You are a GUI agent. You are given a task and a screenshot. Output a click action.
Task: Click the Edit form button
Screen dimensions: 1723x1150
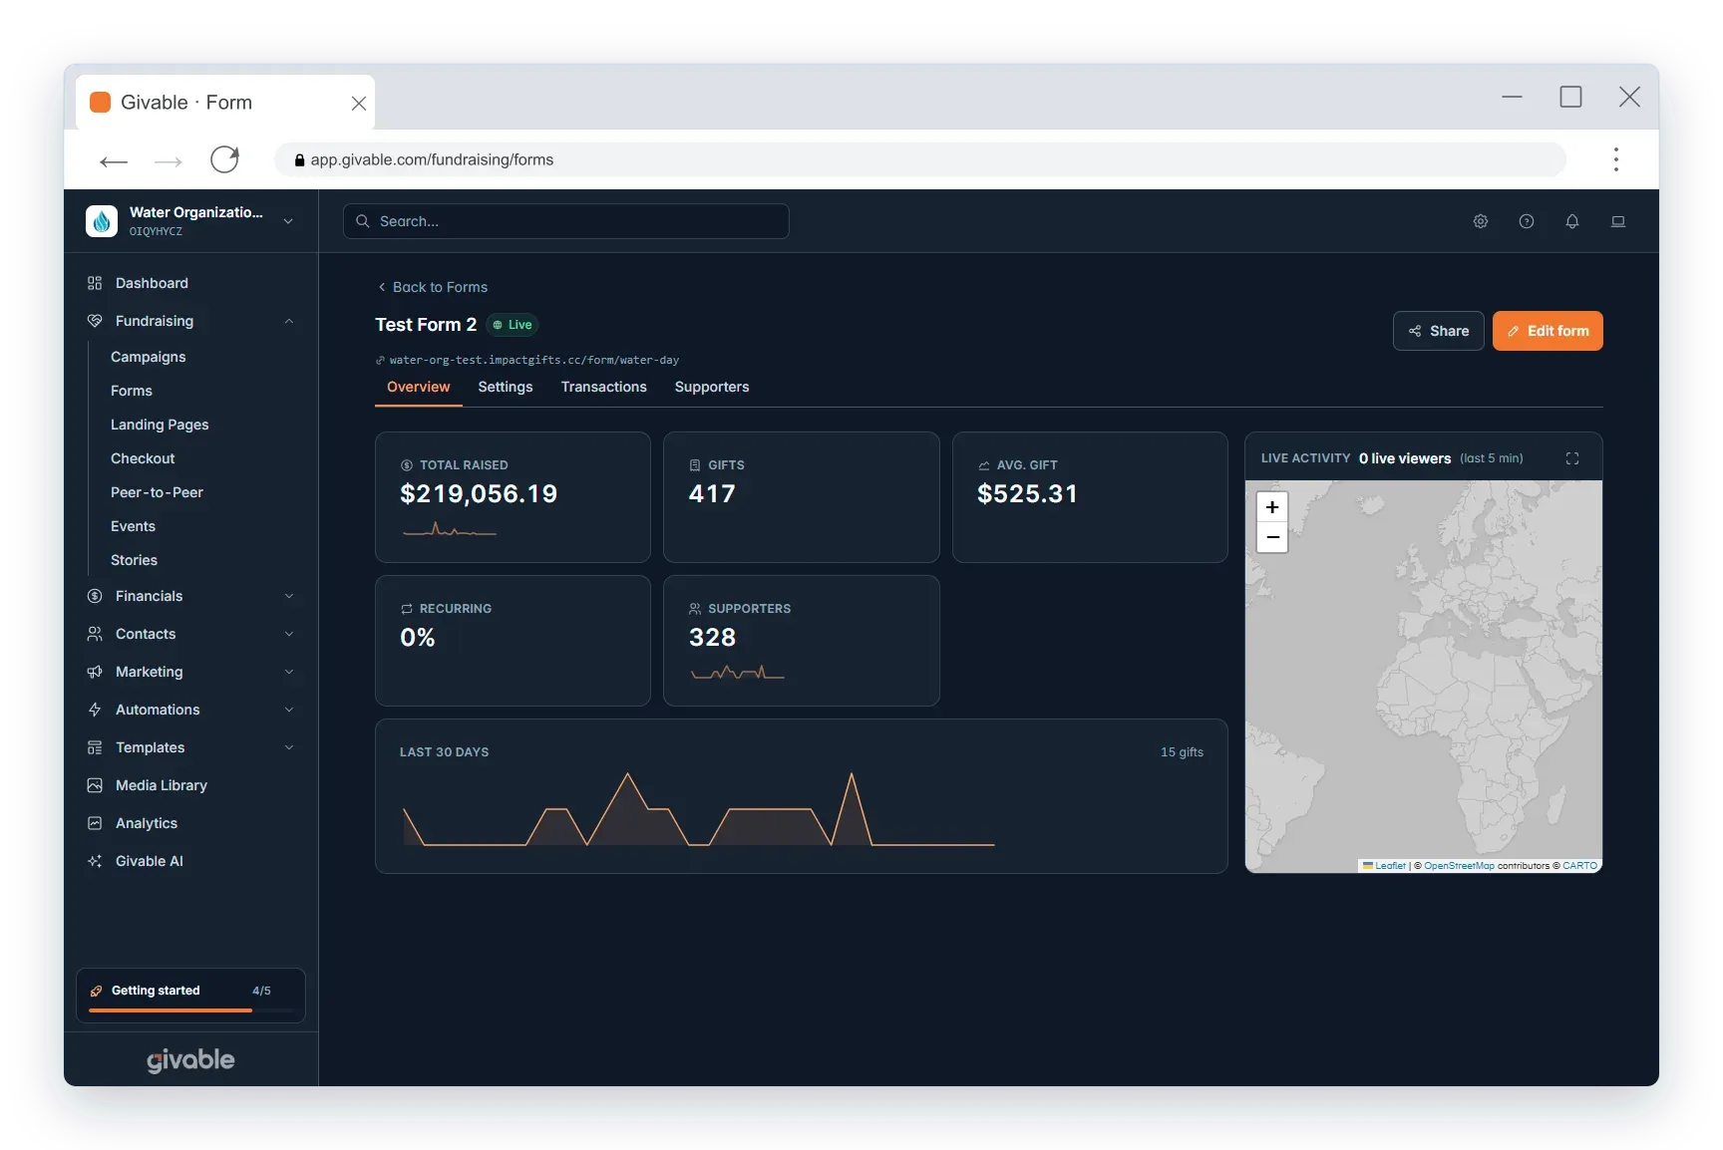[x=1548, y=331]
